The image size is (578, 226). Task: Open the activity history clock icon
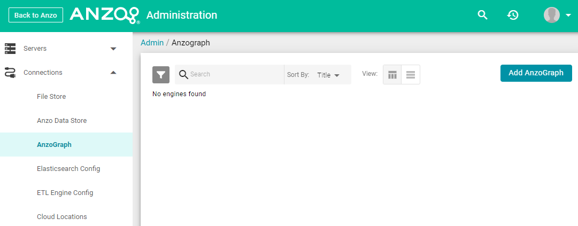(x=513, y=15)
